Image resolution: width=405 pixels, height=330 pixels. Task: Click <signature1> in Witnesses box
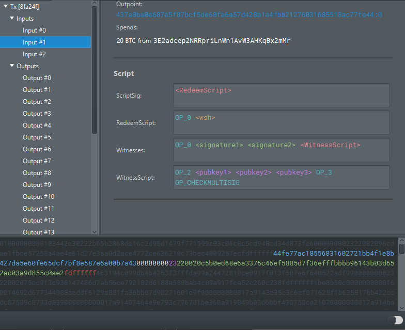[219, 145]
